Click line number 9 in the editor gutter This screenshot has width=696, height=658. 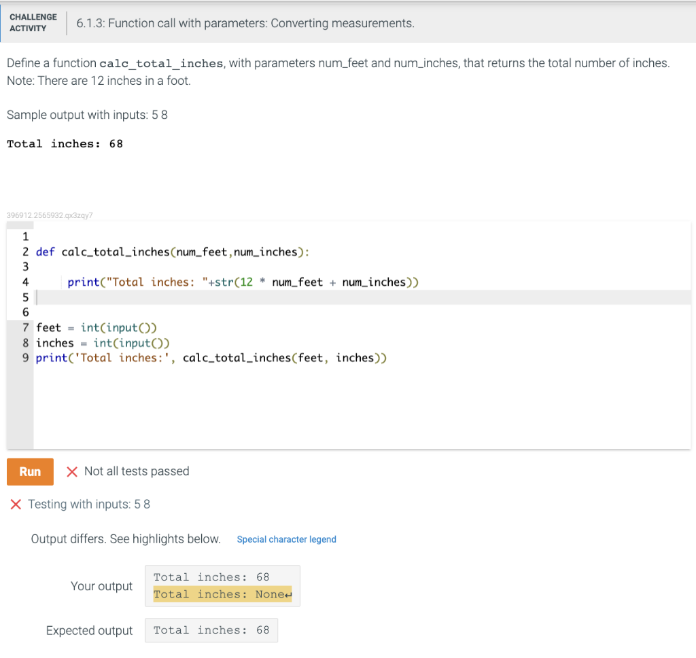point(25,358)
